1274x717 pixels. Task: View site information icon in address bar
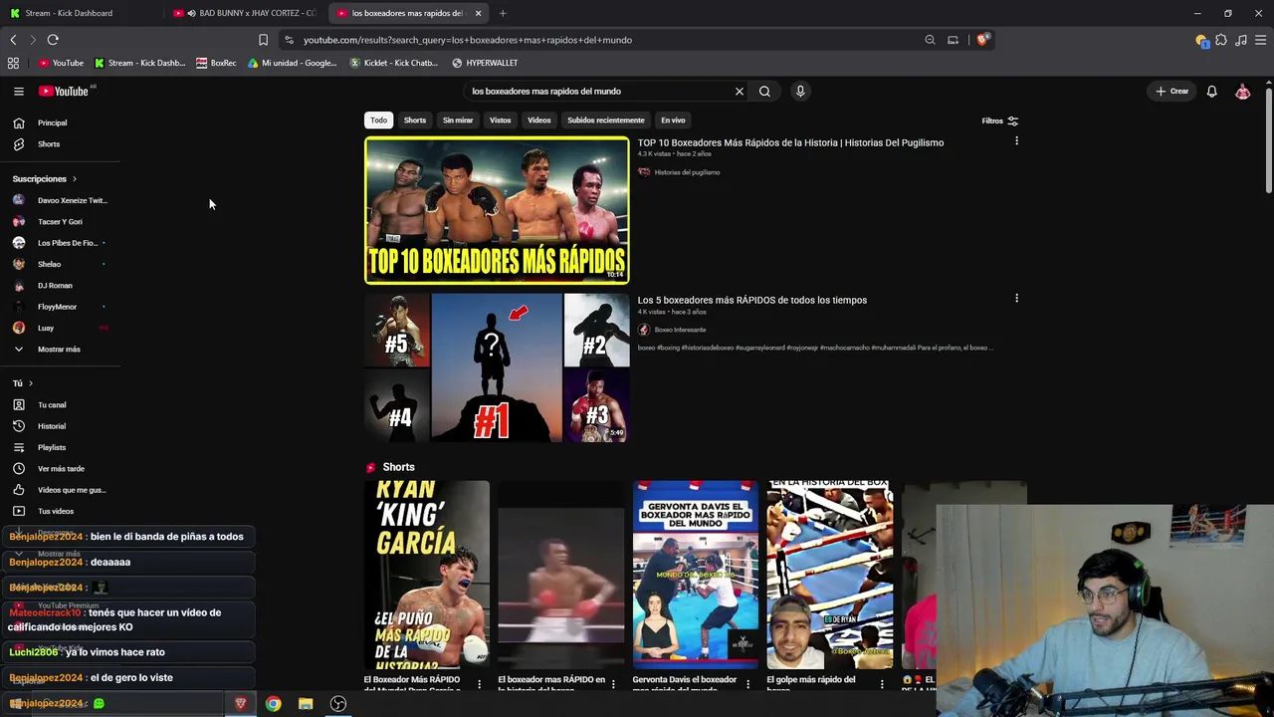(x=289, y=40)
